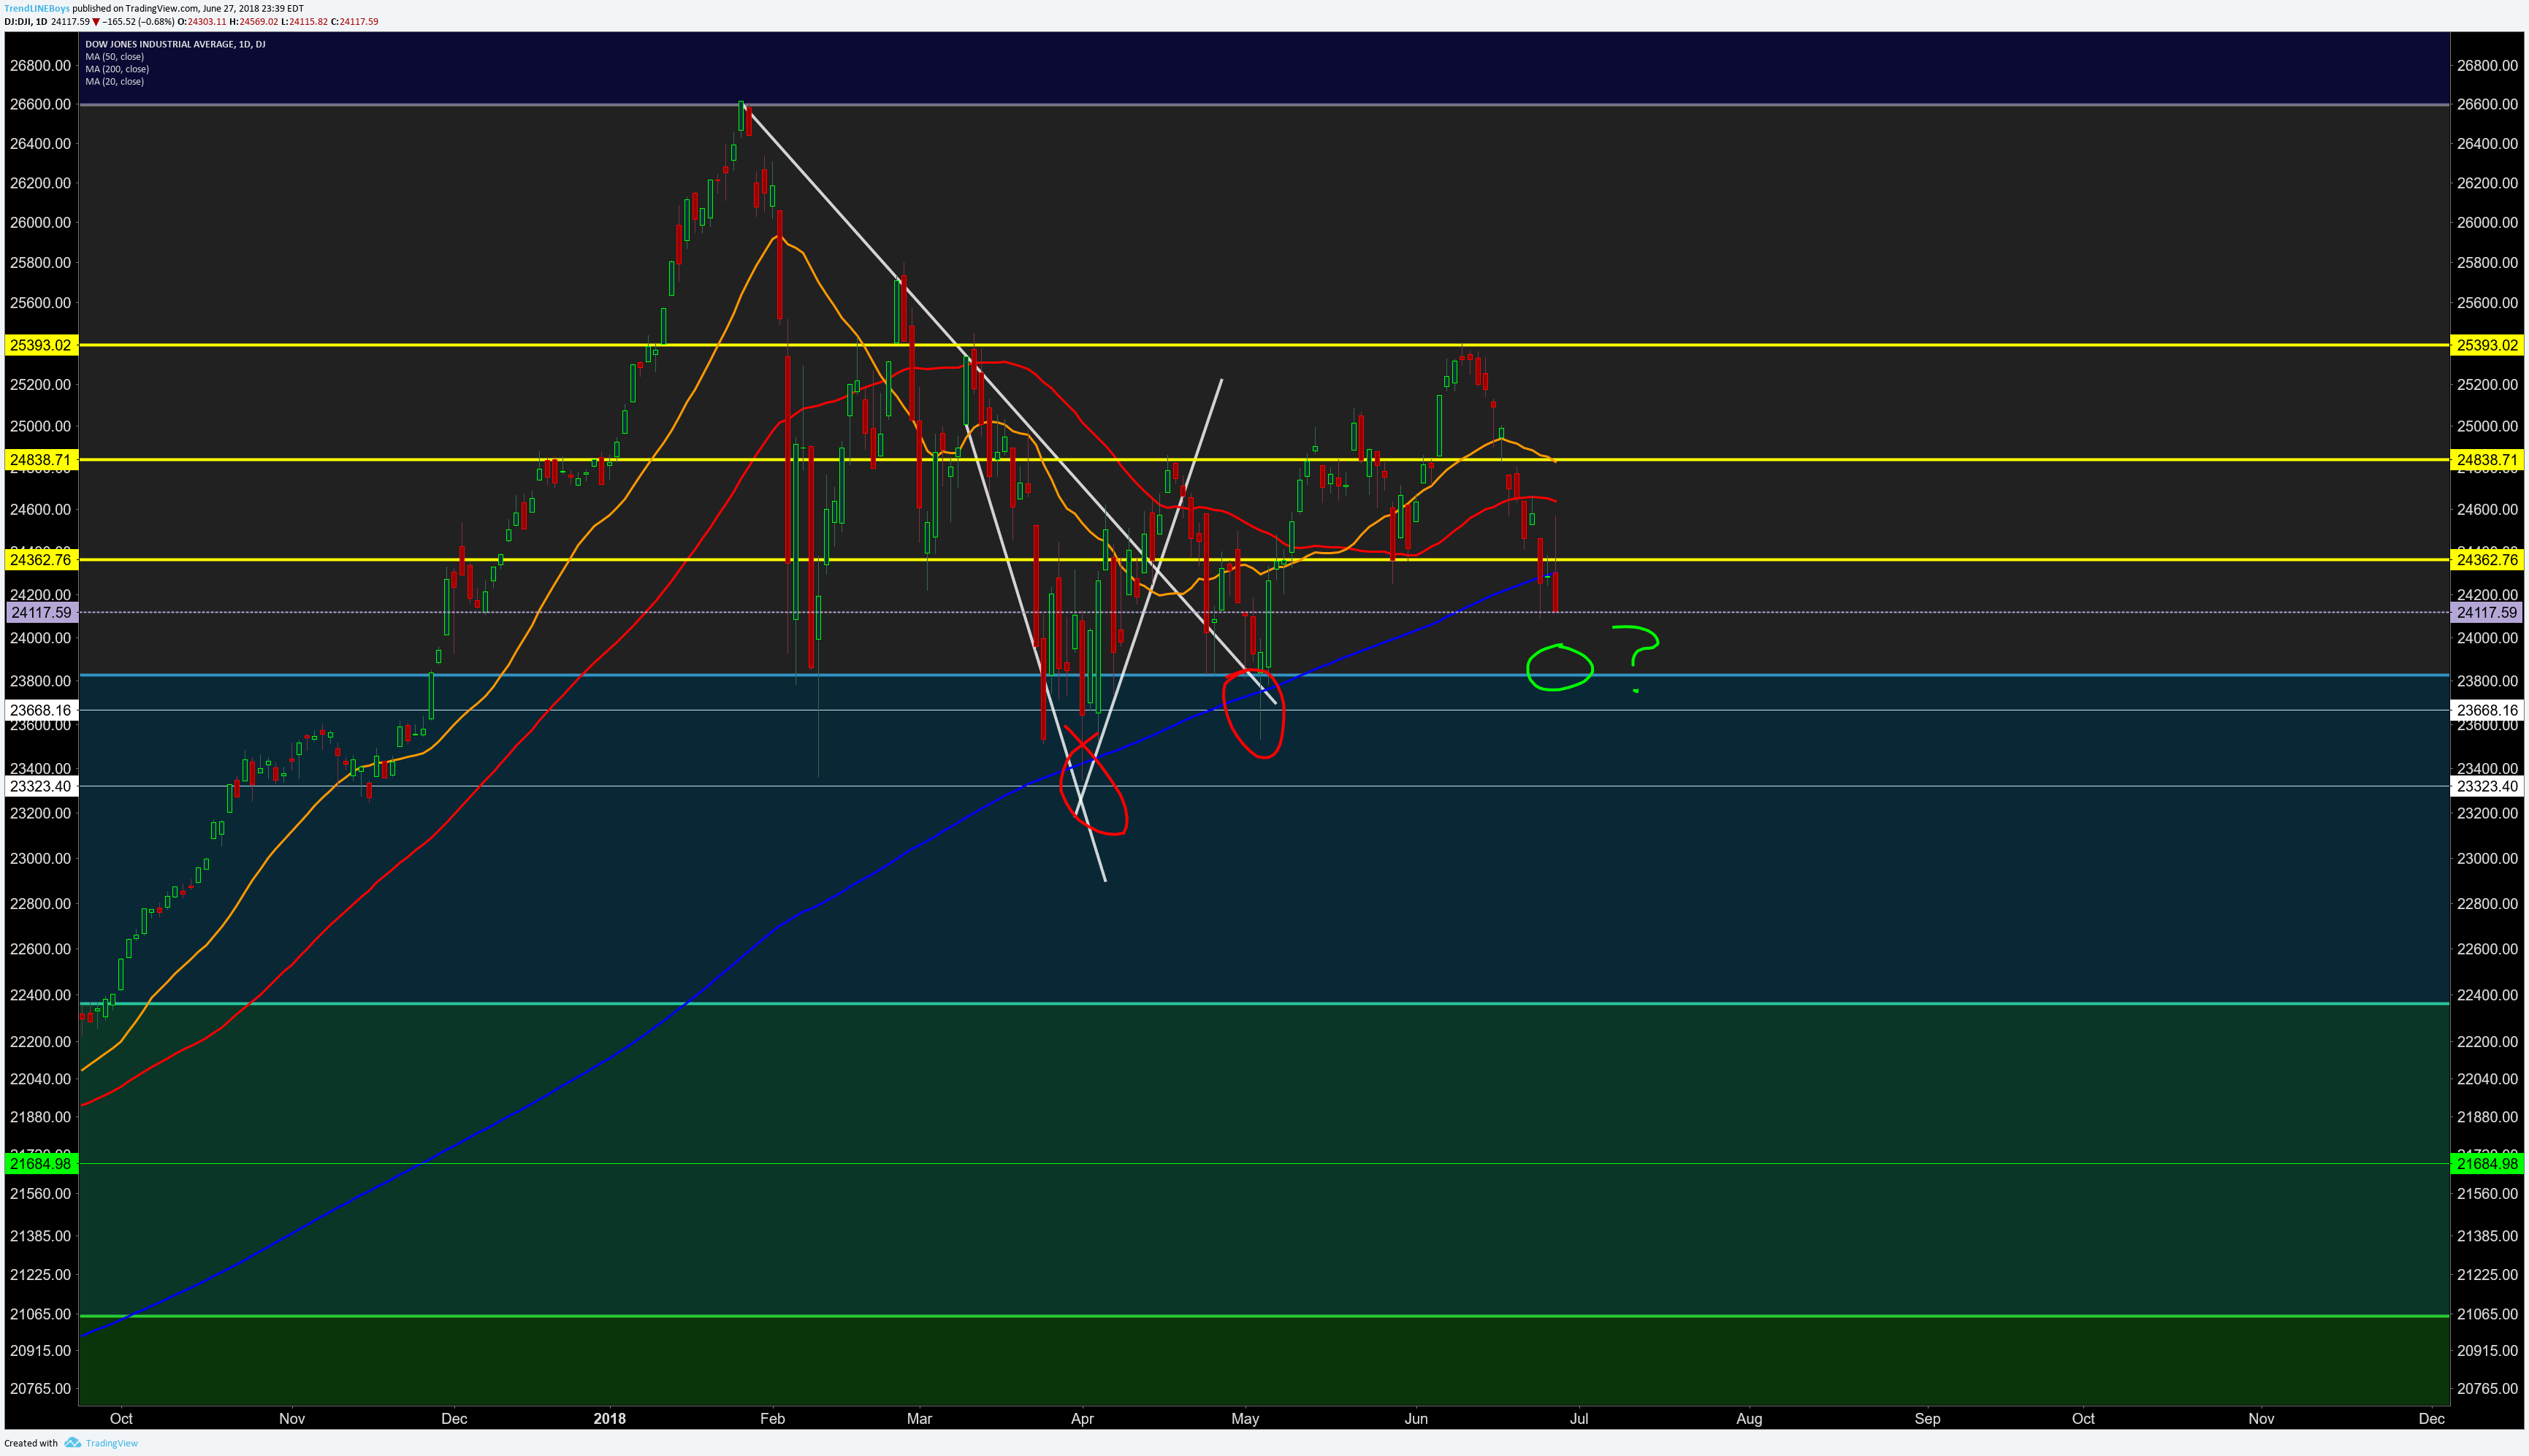Screen dimensions: 2529x1456
Task: Click the red down-triangle change indicator
Action: click(x=96, y=22)
